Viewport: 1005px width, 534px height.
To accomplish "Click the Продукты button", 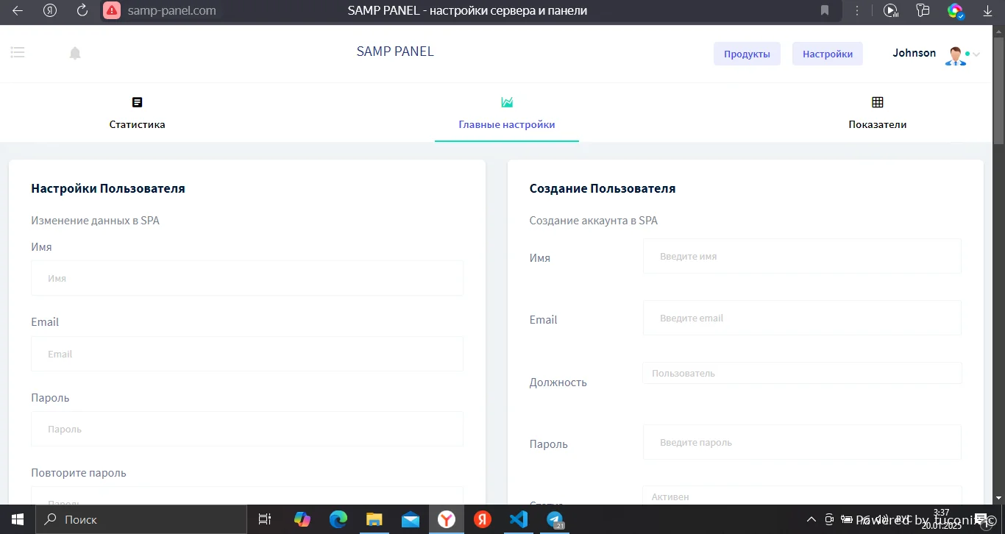I will pos(747,54).
